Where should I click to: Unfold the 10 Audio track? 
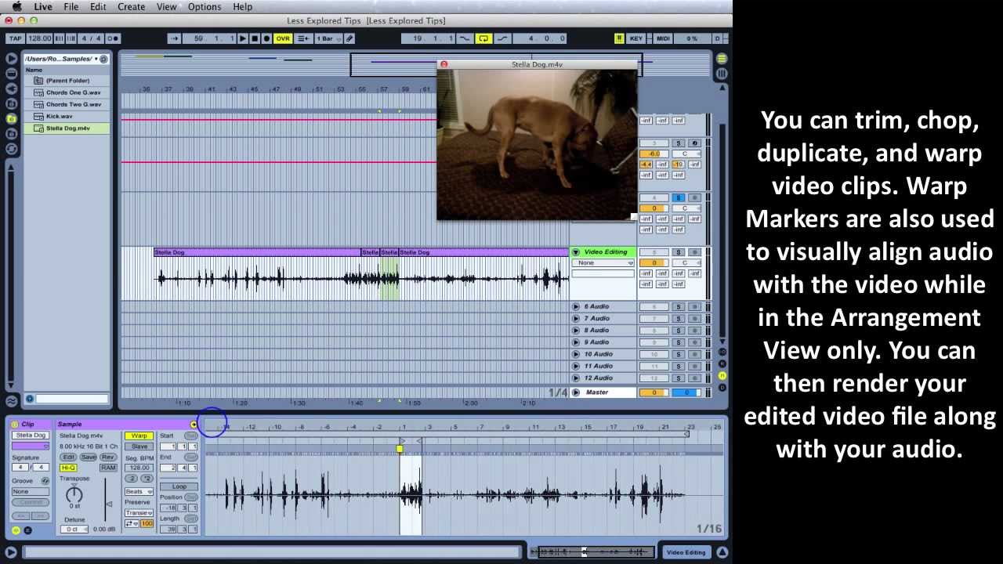576,354
